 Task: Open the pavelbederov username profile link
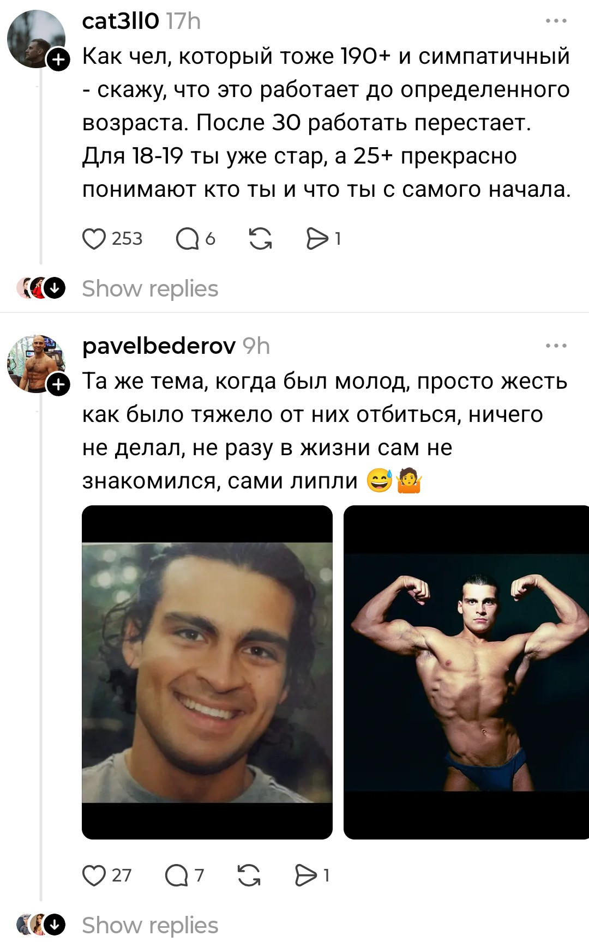click(159, 346)
